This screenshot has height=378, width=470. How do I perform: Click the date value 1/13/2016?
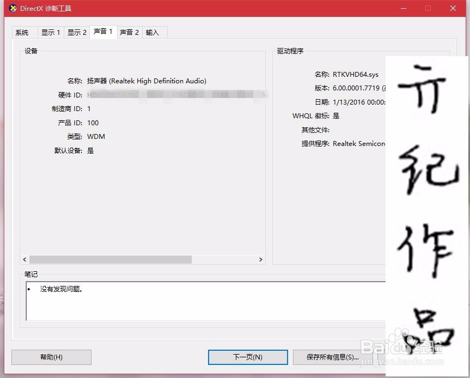[x=349, y=102]
